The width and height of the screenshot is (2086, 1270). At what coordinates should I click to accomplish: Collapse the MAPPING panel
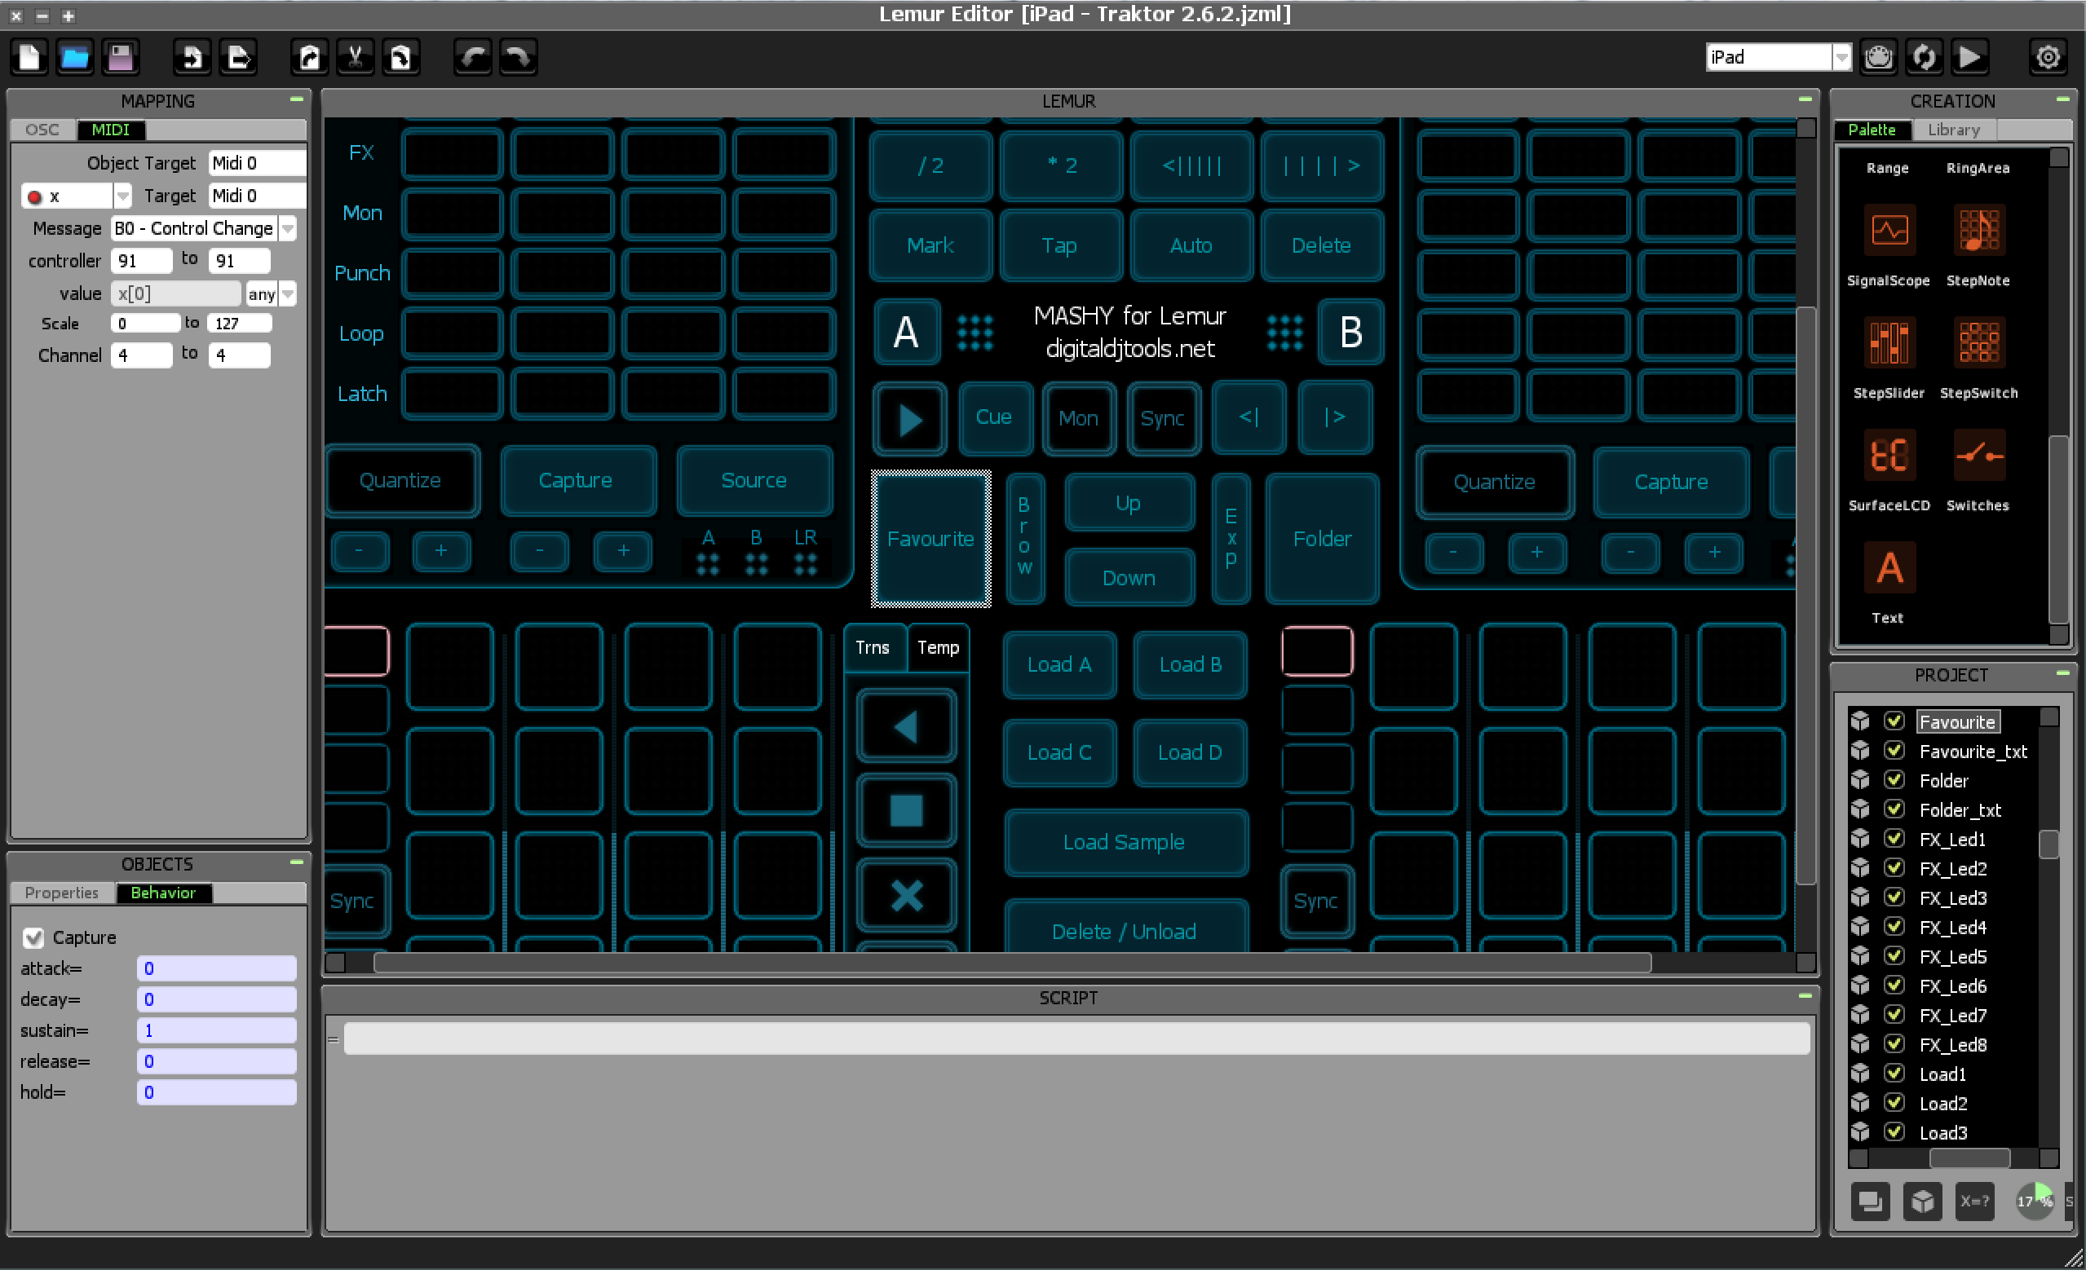click(x=296, y=99)
